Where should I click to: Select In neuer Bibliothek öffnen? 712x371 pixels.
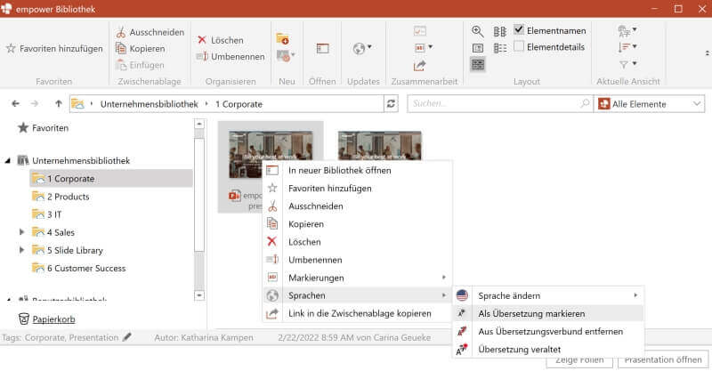pyautogui.click(x=339, y=170)
